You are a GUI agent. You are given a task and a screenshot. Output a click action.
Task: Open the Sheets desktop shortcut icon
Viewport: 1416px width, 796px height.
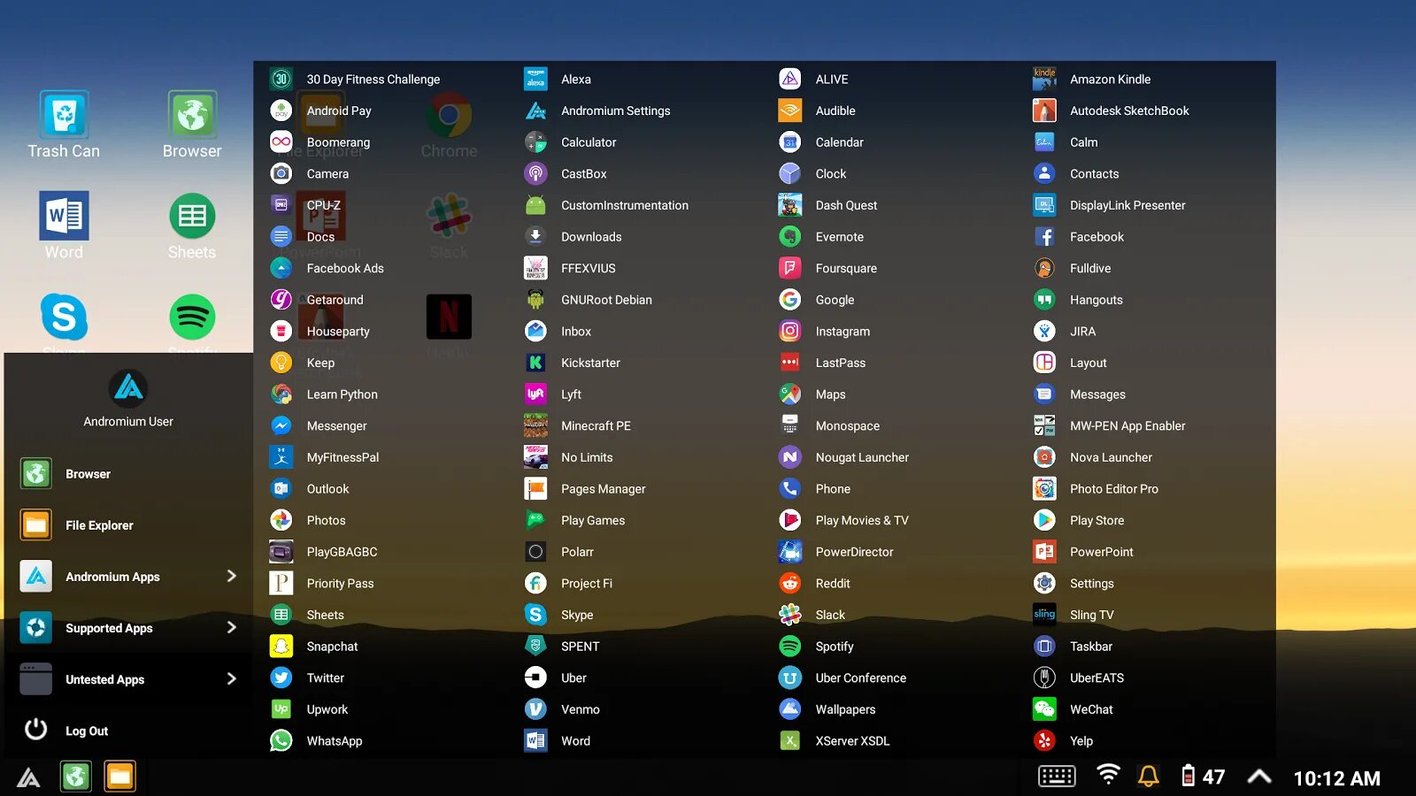(x=192, y=216)
